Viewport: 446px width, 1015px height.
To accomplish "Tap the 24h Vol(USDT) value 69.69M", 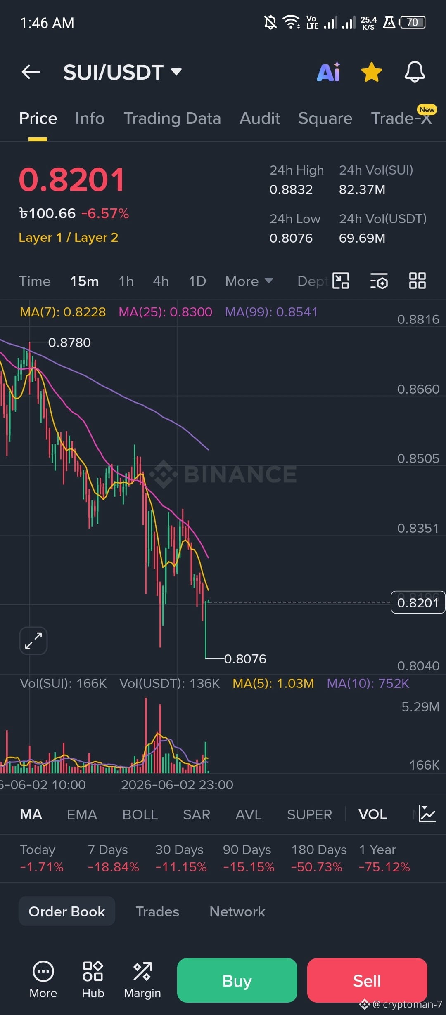I will [x=362, y=238].
